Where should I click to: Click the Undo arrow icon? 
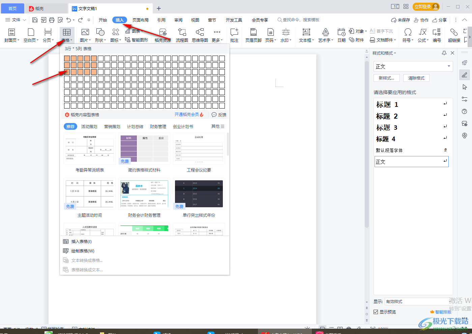68,20
